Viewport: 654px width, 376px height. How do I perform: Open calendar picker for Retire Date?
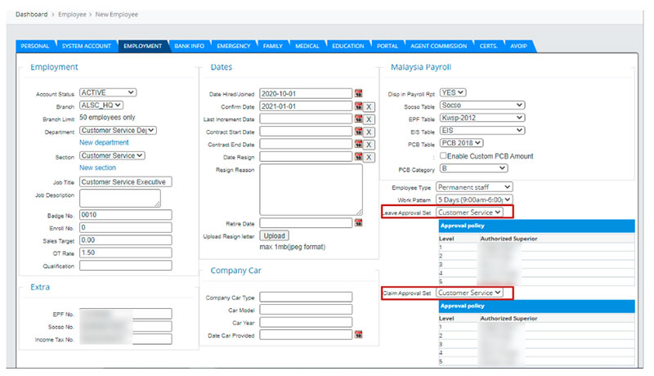click(x=358, y=222)
